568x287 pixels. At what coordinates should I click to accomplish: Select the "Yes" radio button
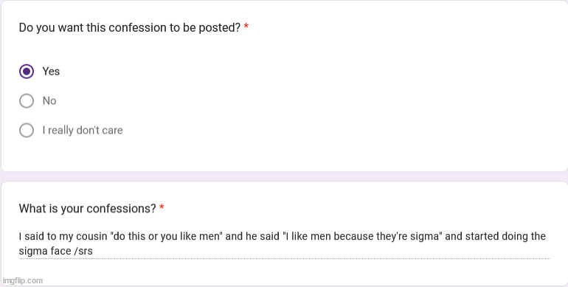pos(27,72)
